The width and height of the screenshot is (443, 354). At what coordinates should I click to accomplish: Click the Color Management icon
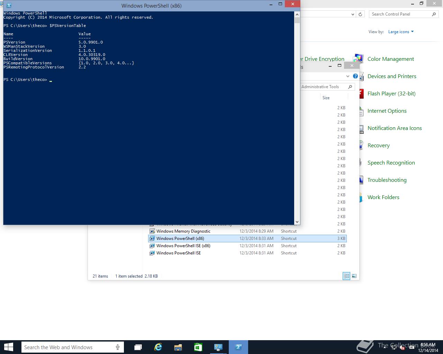coord(359,59)
